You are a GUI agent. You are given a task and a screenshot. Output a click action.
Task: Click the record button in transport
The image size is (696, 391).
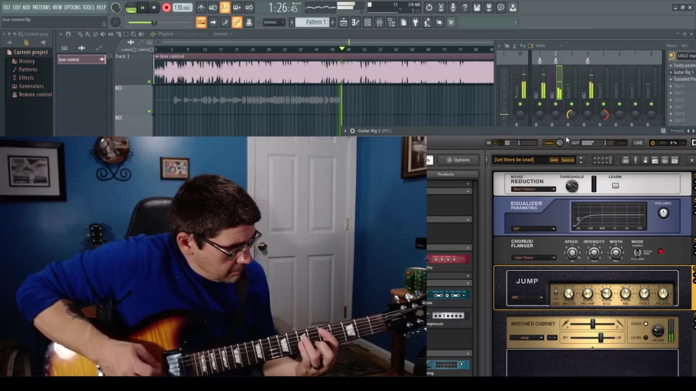tap(166, 8)
